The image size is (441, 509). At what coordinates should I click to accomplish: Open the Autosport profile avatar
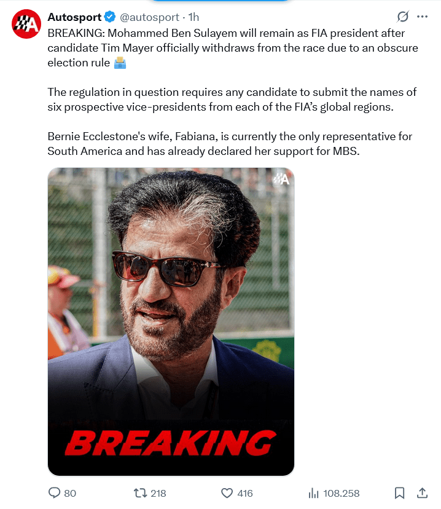(x=26, y=24)
